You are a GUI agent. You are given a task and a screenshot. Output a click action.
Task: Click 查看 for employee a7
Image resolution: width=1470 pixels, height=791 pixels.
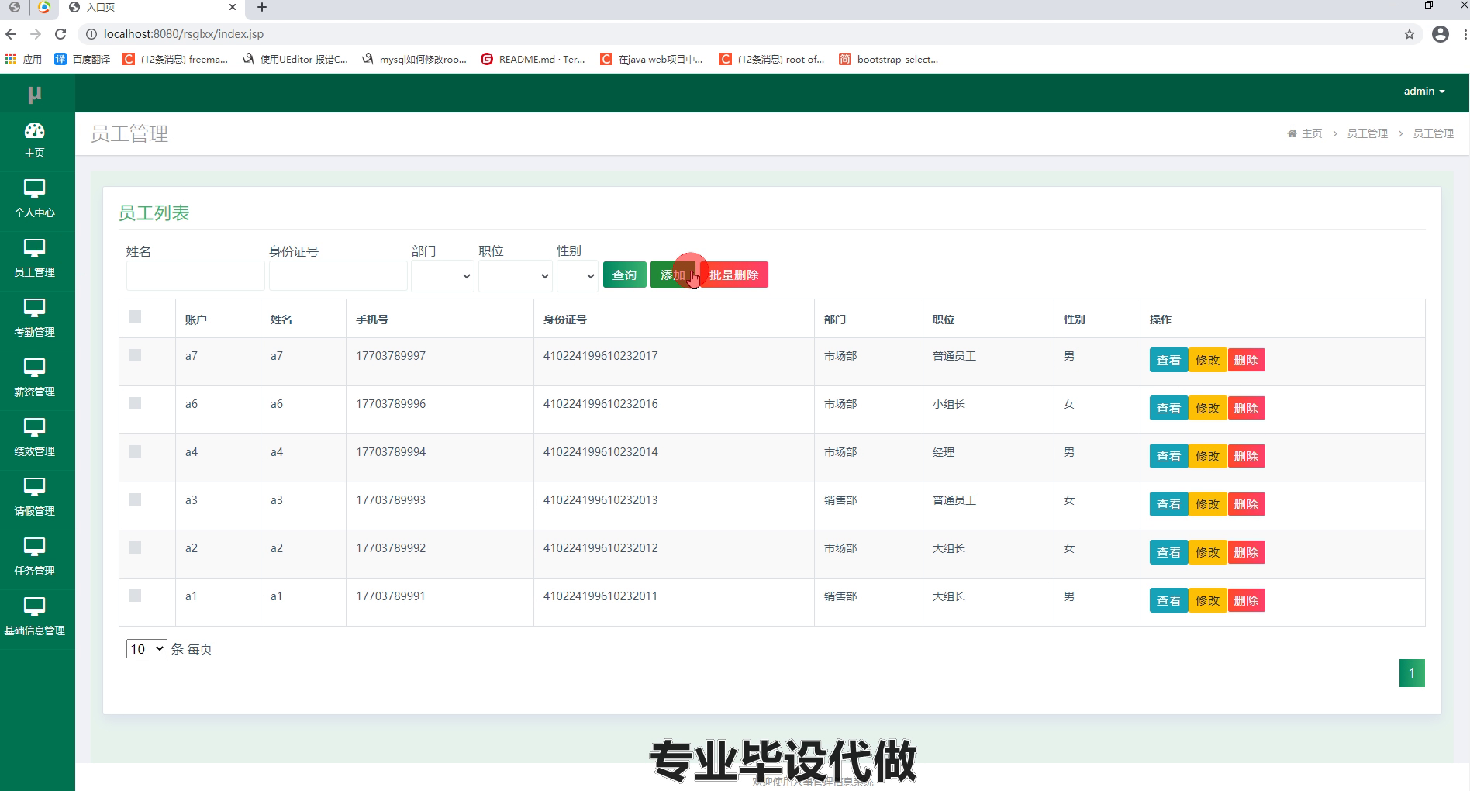click(1168, 360)
